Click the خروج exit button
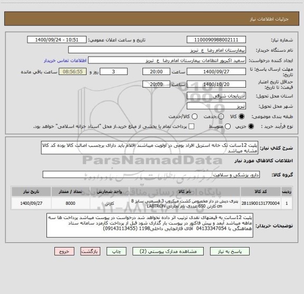 pyautogui.click(x=64, y=251)
